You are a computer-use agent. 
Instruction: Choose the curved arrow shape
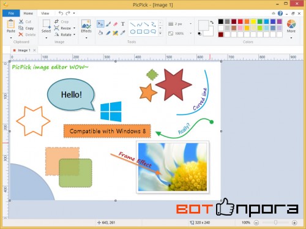[x=154, y=24]
